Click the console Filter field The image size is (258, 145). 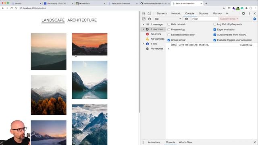pos(205,19)
